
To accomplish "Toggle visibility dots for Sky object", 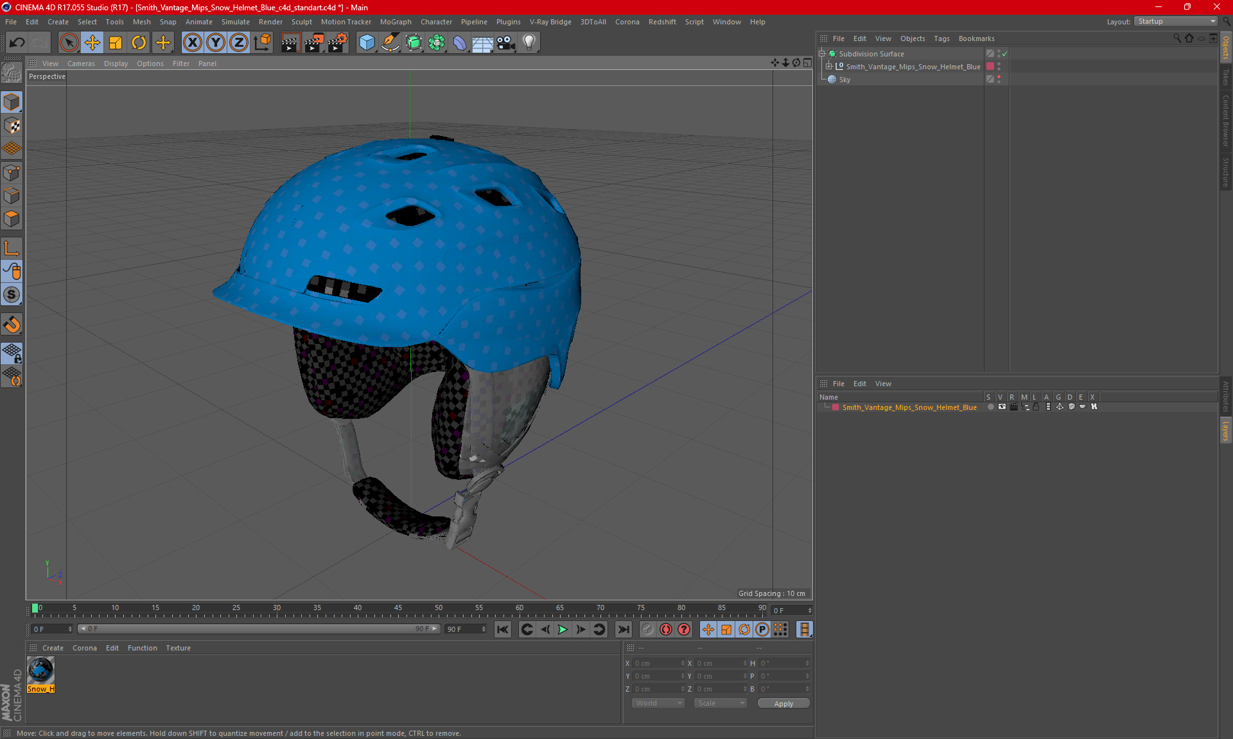I will point(999,80).
